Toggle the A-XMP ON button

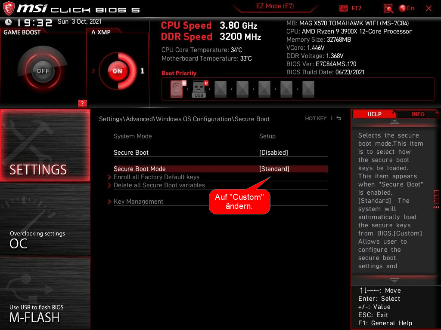tap(118, 71)
